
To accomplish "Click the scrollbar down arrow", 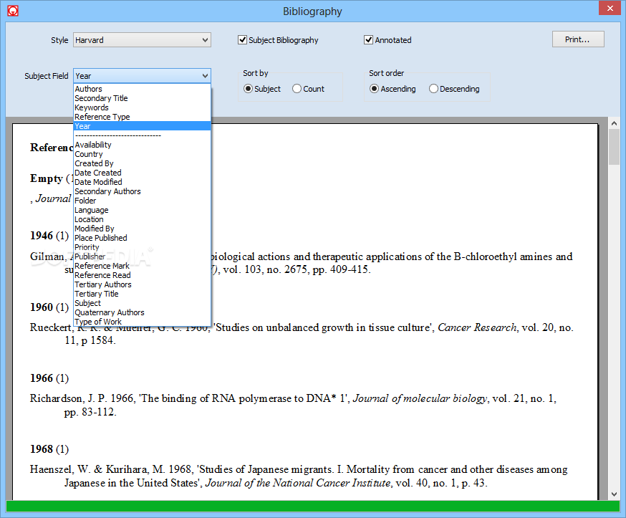I will coord(614,494).
